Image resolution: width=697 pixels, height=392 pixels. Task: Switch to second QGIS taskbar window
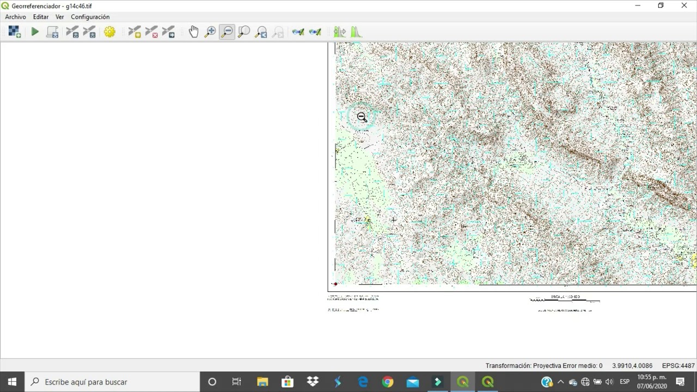(x=488, y=382)
